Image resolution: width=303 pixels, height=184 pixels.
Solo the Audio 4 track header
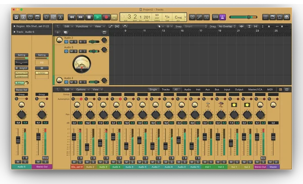click(x=75, y=82)
